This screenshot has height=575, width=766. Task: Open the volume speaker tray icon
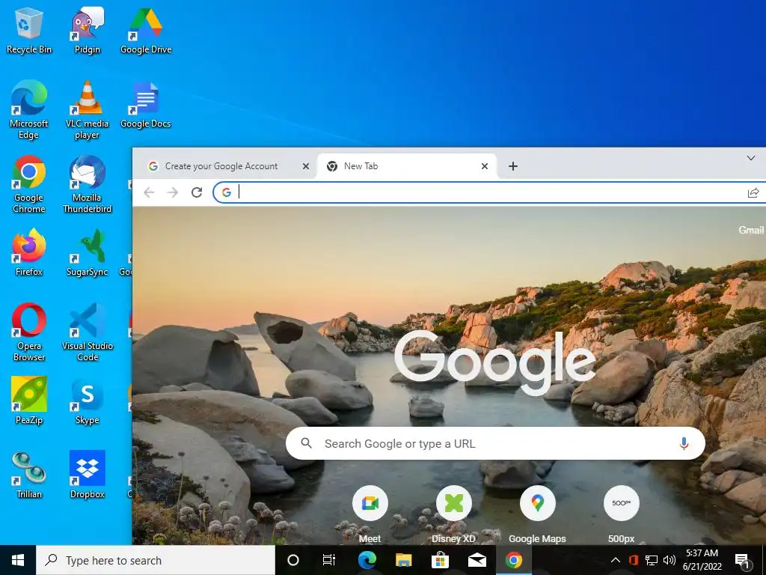click(670, 560)
